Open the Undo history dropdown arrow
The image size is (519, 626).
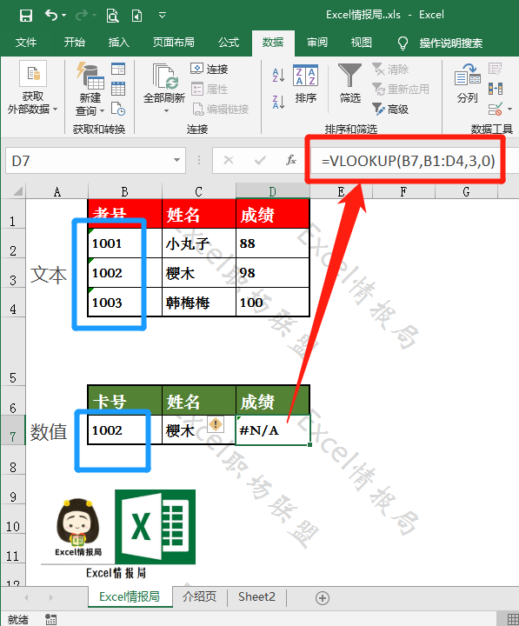63,16
